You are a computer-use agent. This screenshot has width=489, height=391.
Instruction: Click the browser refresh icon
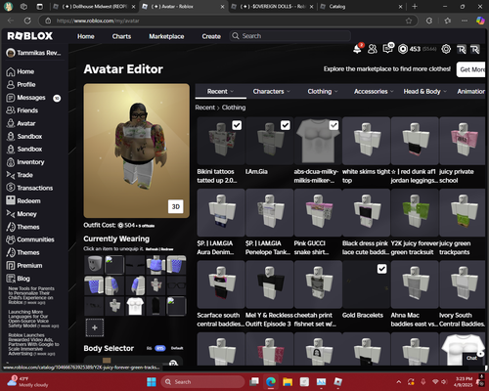point(27,21)
